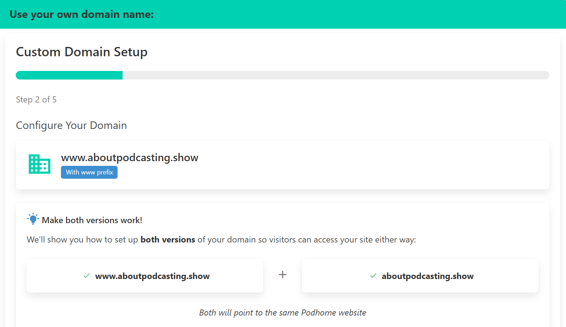Click the unfilled gray part of progress bar
The height and width of the screenshot is (327, 566).
pyautogui.click(x=336, y=75)
